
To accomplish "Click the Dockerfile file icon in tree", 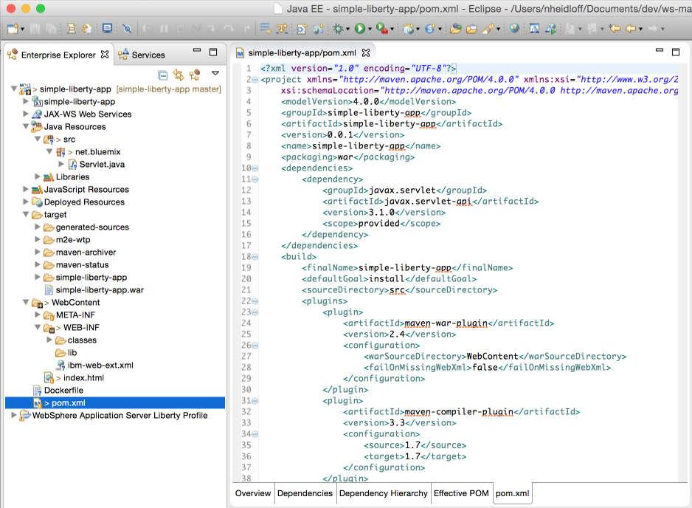I will (38, 391).
